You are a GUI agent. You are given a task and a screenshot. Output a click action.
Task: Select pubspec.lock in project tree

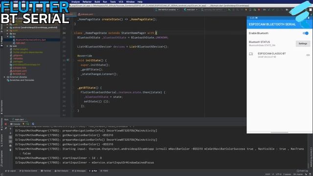pos(19,68)
